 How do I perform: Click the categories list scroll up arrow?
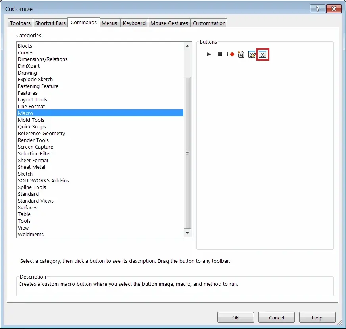[187, 46]
